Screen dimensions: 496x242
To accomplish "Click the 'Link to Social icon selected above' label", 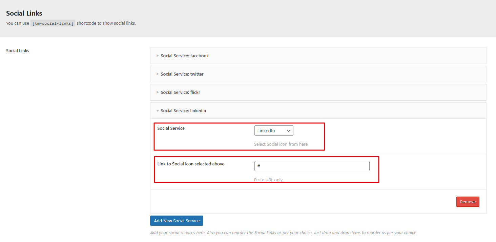I will click(x=191, y=164).
